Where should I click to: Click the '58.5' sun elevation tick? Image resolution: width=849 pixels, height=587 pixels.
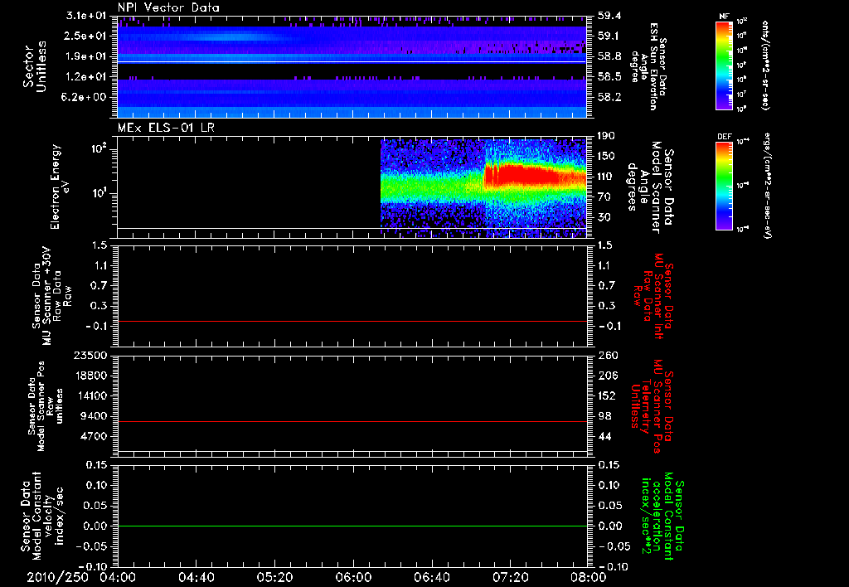[609, 77]
